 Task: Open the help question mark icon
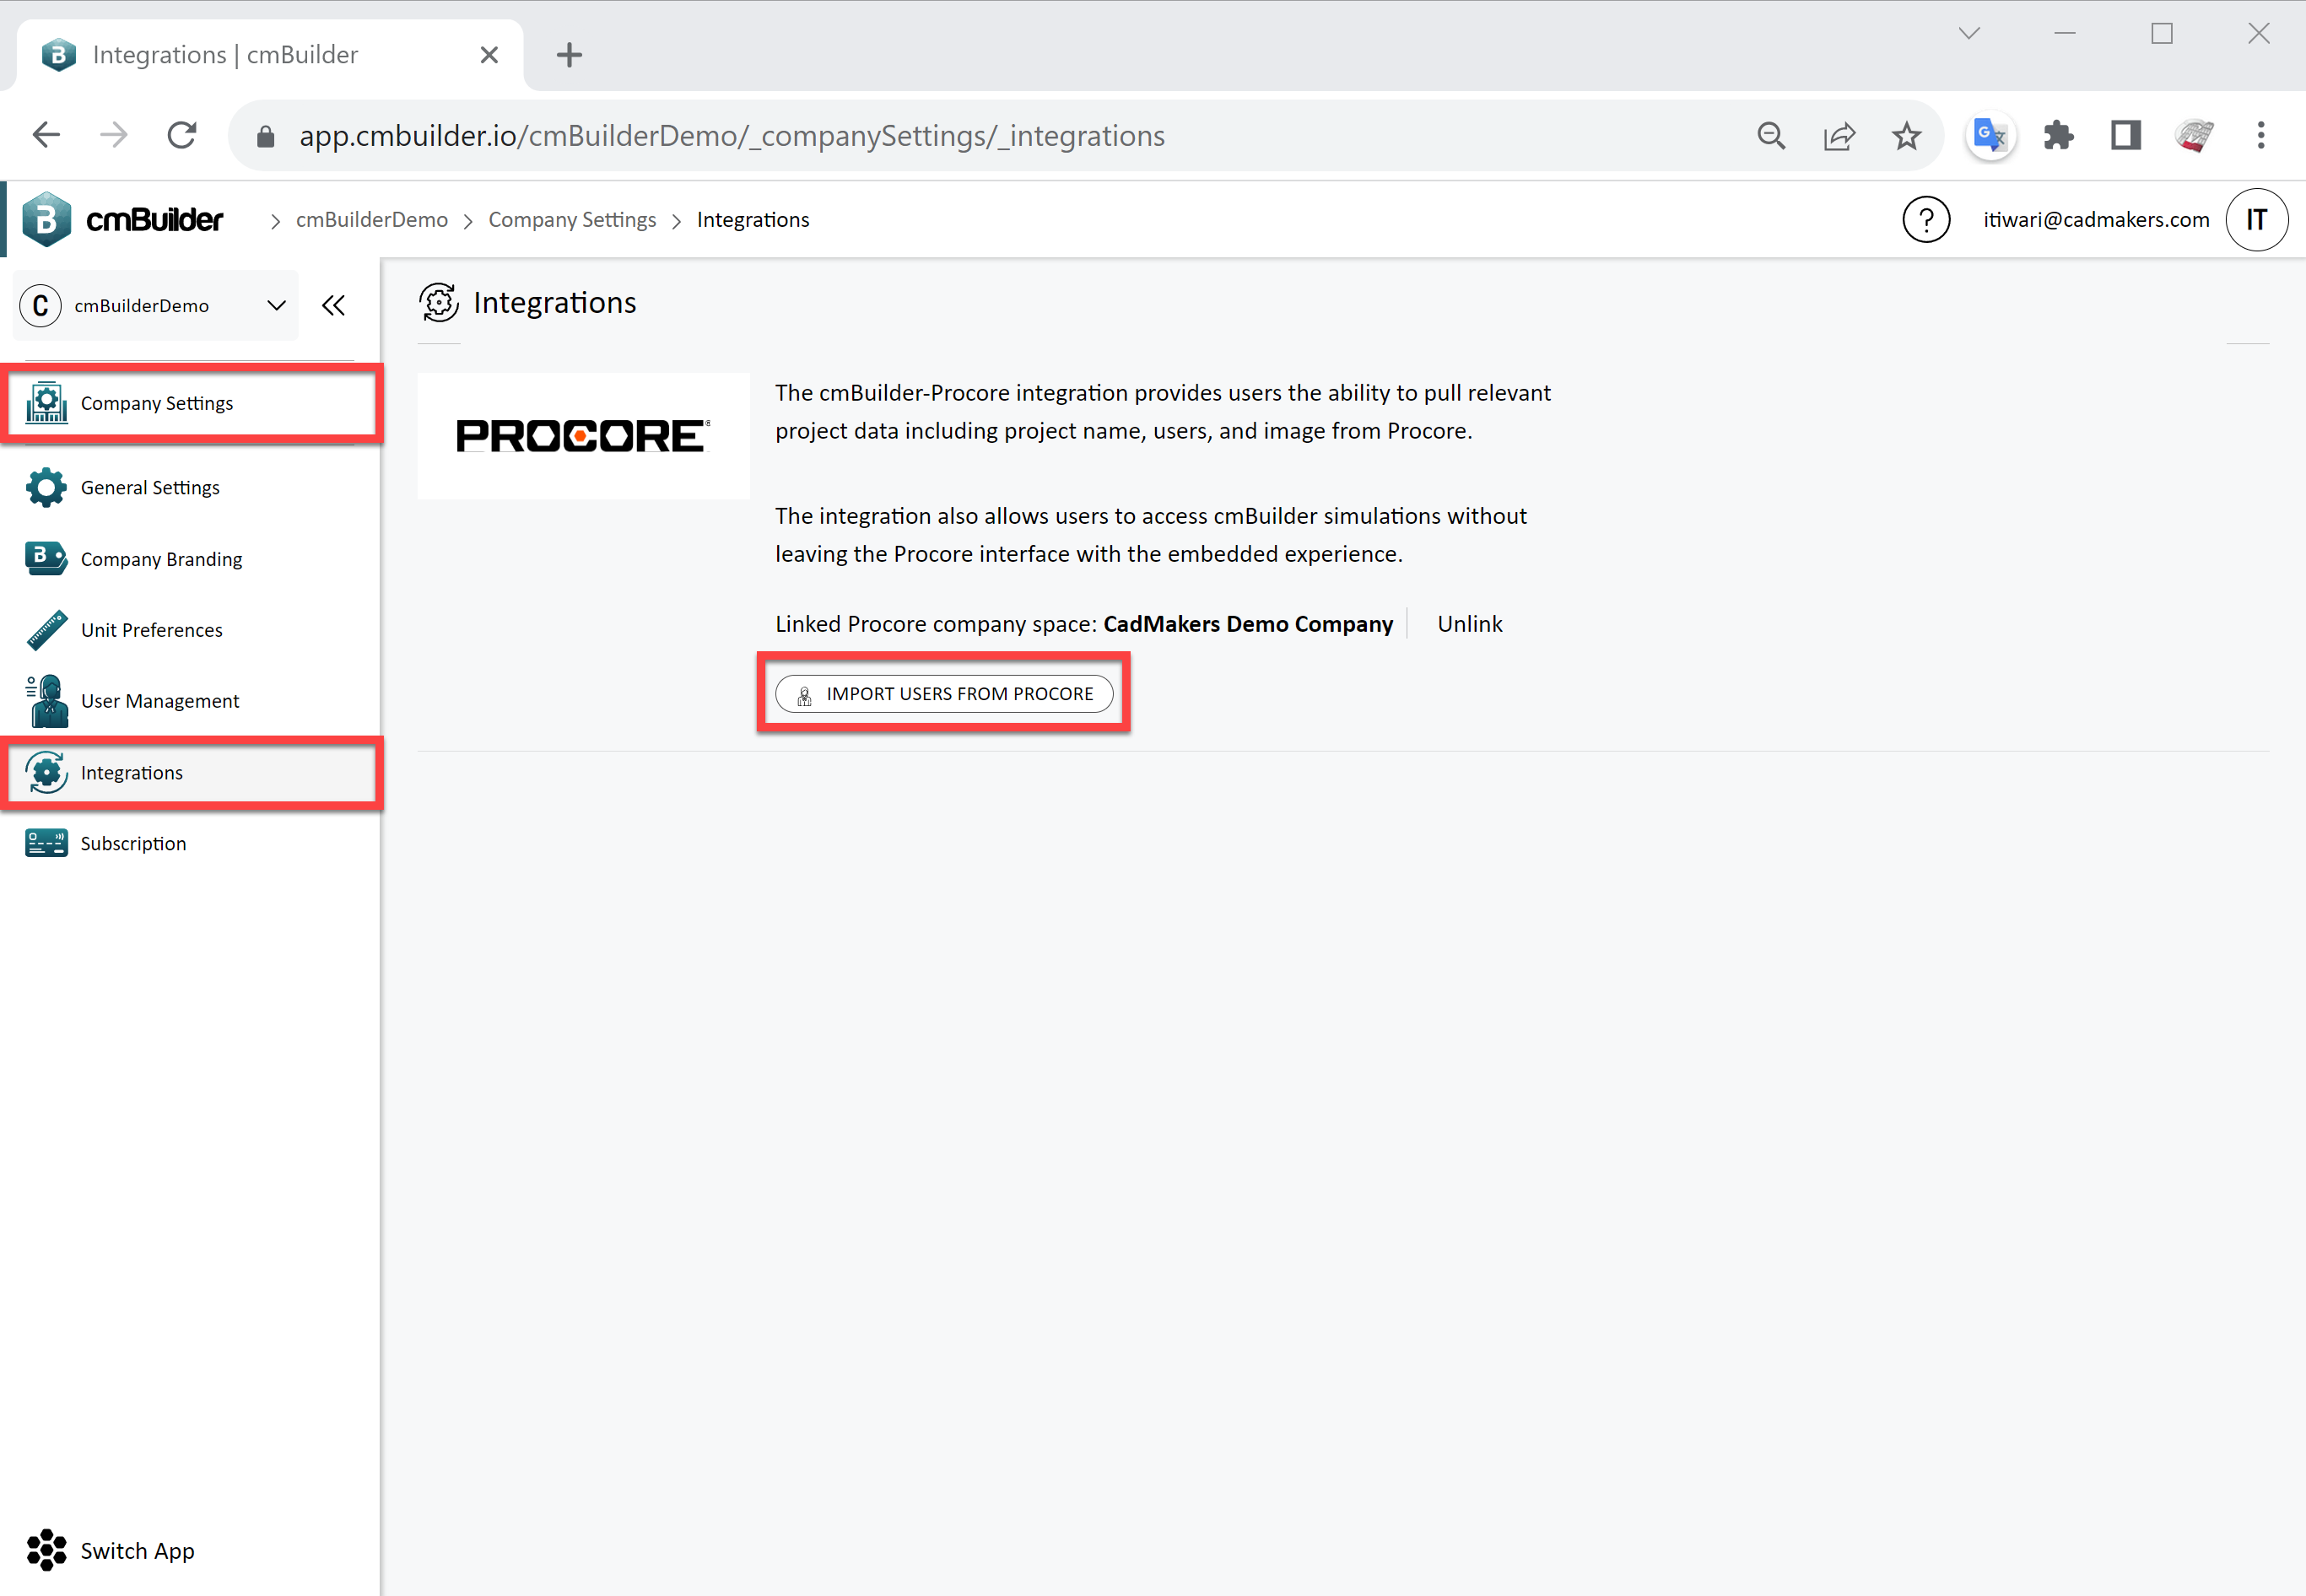1926,219
